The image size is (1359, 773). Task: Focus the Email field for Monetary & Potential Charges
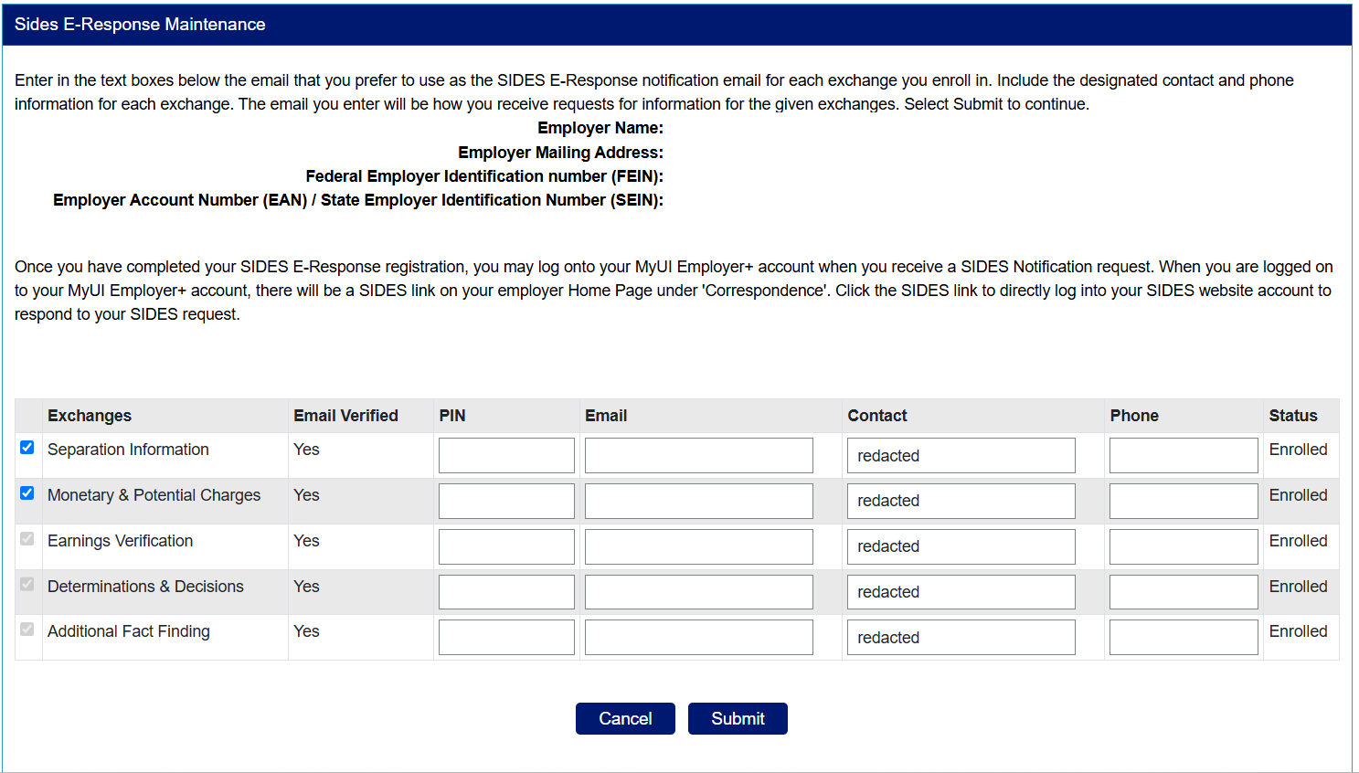coord(698,501)
